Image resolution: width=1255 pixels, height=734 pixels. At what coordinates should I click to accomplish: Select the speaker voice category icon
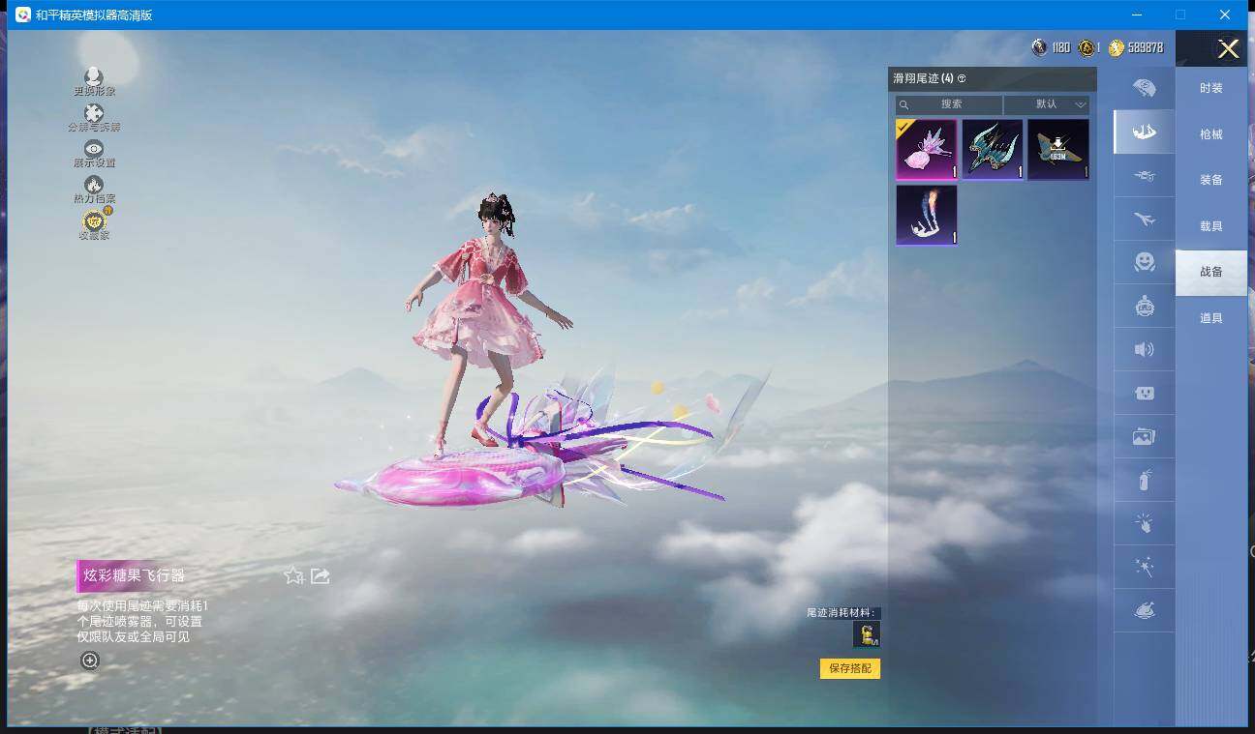point(1144,349)
